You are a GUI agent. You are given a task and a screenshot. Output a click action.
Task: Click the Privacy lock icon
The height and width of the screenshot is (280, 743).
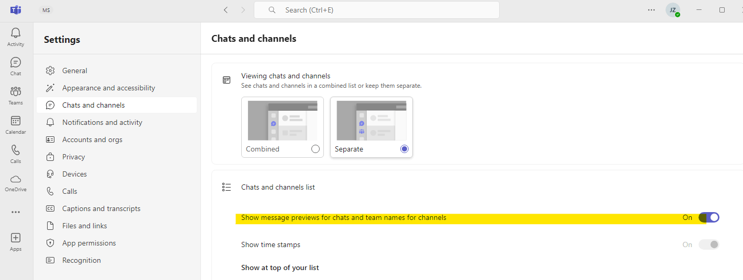50,157
